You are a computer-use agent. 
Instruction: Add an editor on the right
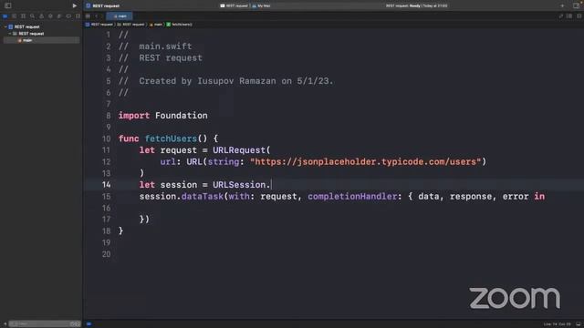[x=579, y=16]
